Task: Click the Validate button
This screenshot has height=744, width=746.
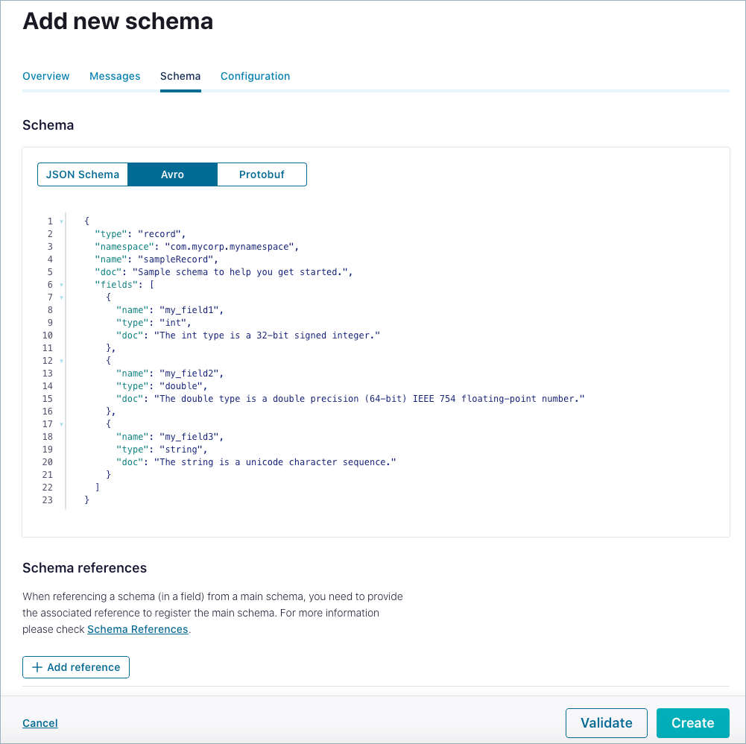Action: click(x=606, y=722)
